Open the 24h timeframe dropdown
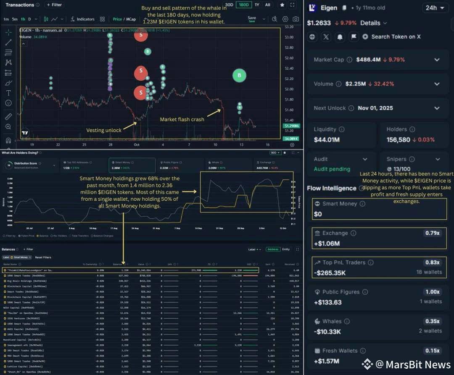Screen dimensions: 454x375 pos(435,8)
